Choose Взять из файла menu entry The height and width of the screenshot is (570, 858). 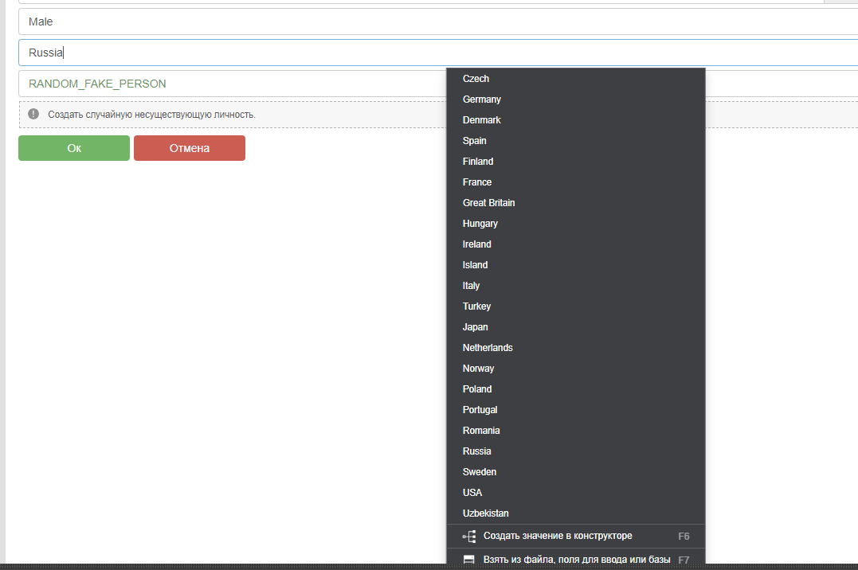tap(576, 560)
